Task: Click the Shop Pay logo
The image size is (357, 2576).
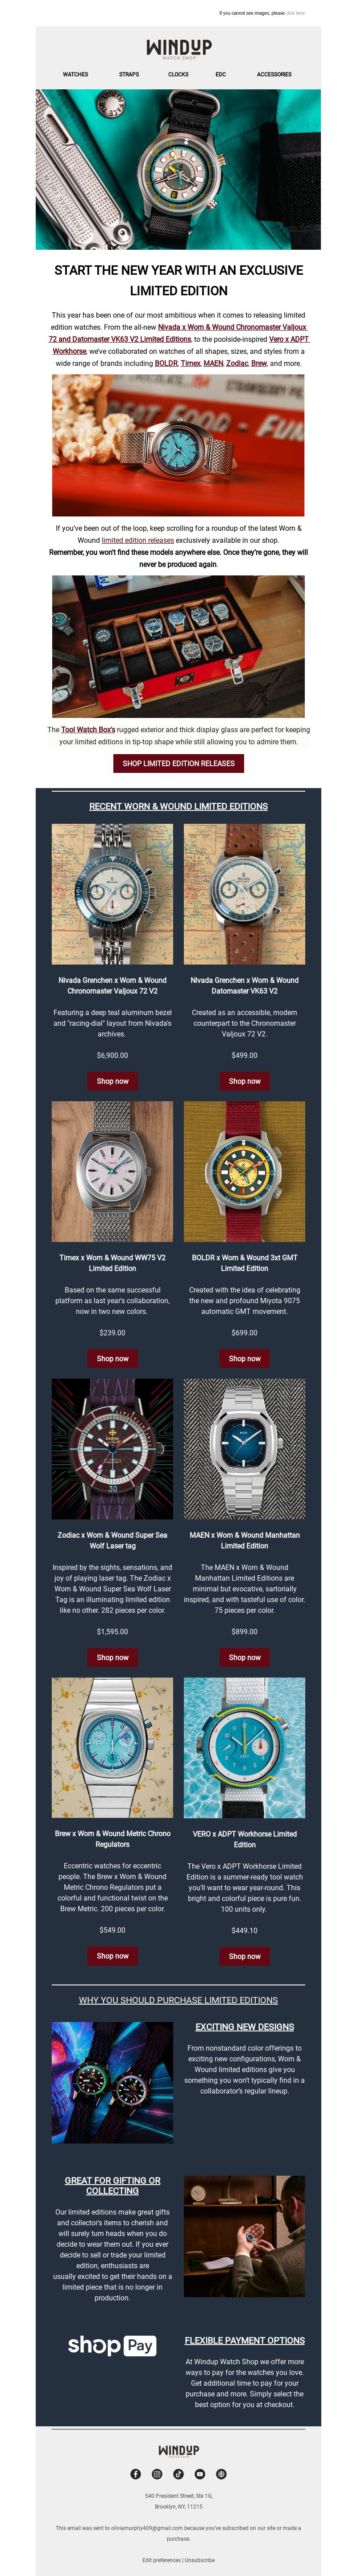Action: click(x=112, y=2345)
